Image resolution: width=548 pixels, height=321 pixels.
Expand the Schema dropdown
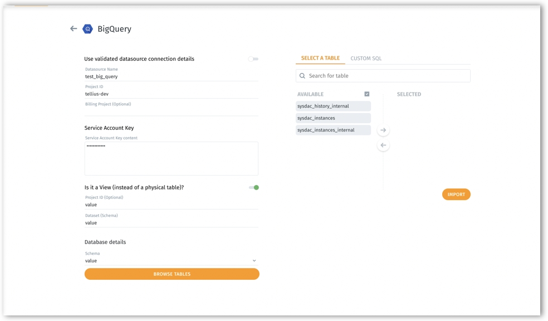coord(254,261)
